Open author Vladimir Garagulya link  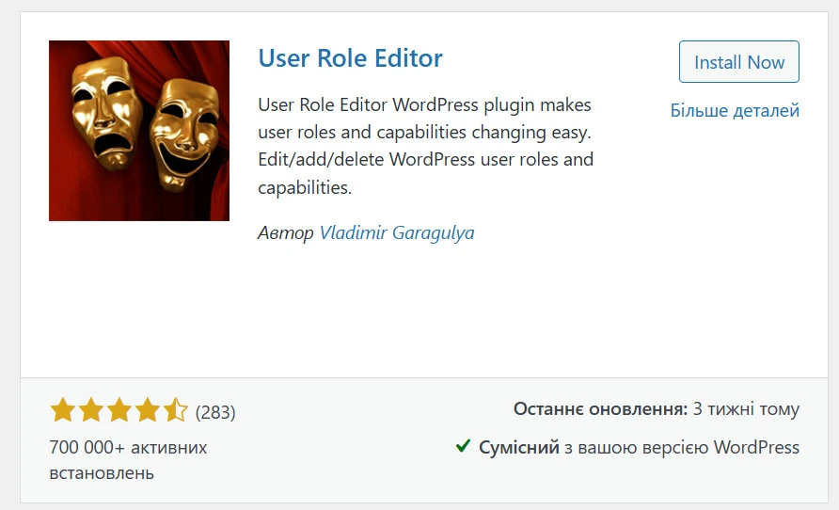[397, 232]
